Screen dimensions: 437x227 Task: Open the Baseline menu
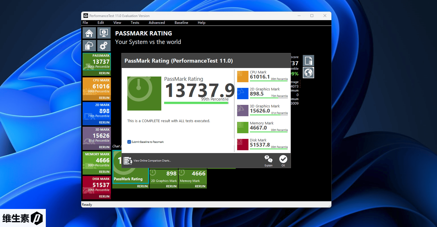coord(181,23)
